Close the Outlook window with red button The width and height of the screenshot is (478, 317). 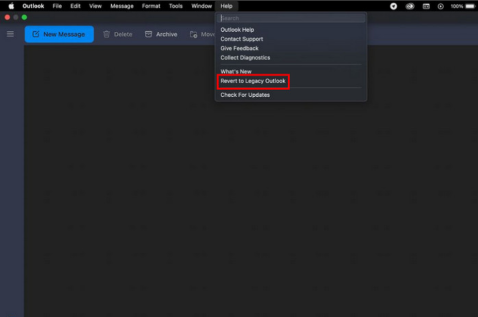[x=7, y=17]
